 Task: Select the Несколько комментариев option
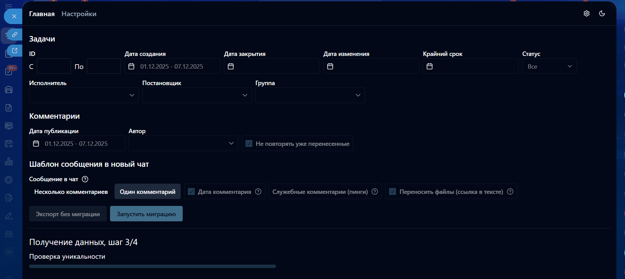(x=71, y=191)
